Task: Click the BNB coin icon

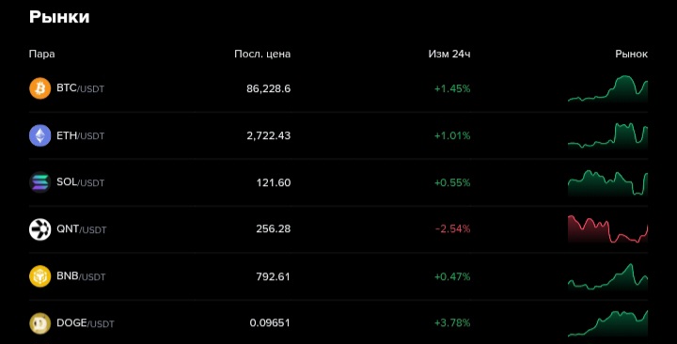Action: tap(39, 276)
